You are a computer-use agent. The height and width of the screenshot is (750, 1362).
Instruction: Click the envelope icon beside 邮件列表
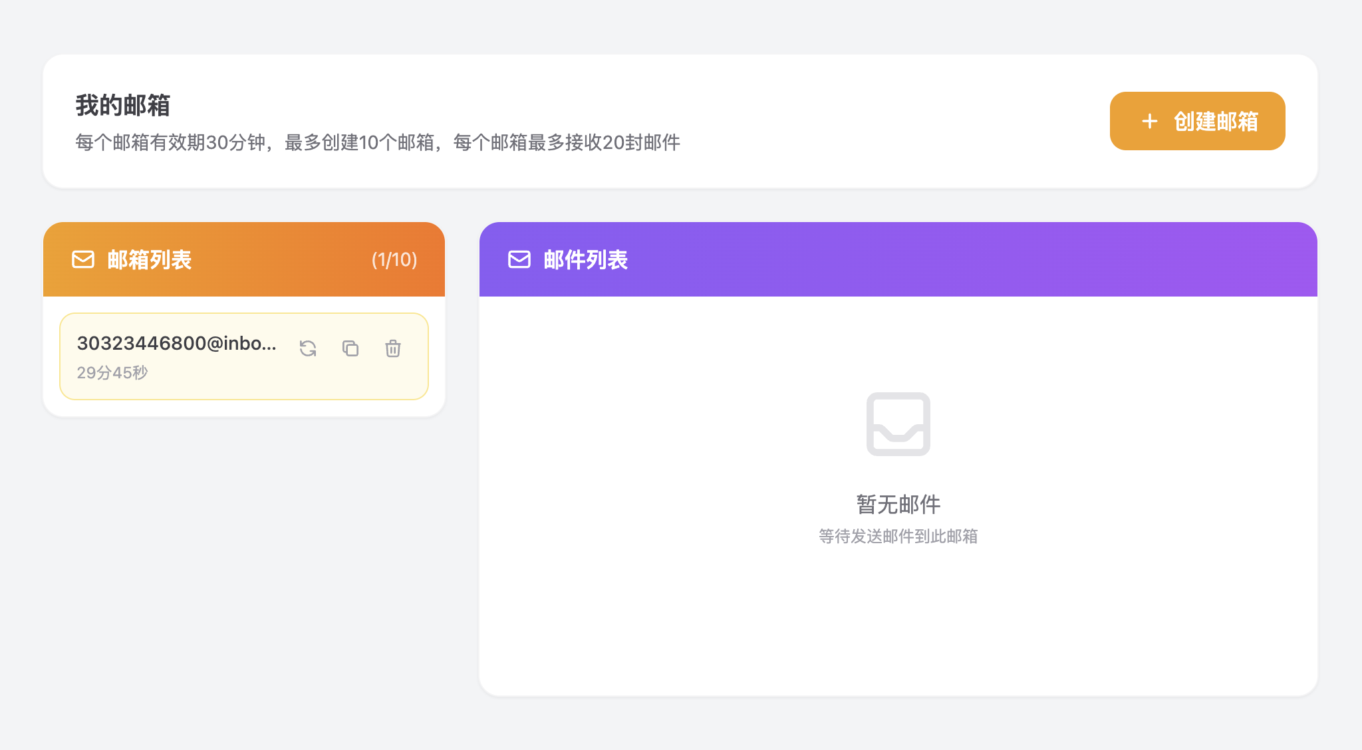(x=519, y=259)
